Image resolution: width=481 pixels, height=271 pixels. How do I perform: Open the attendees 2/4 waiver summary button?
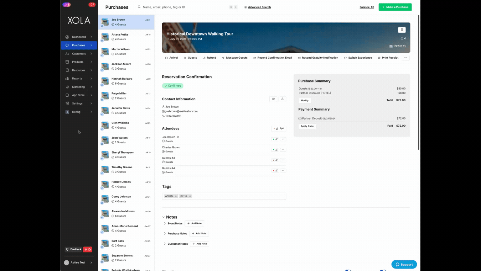tap(279, 129)
